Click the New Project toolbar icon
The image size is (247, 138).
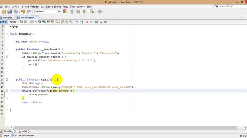(x=4, y=11)
